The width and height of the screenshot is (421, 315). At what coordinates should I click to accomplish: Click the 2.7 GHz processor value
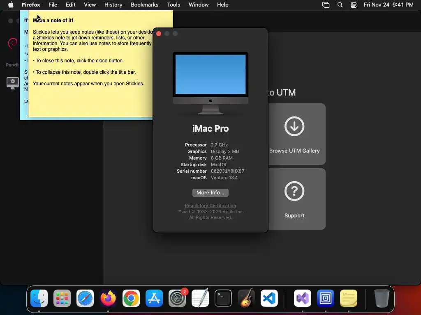click(219, 145)
